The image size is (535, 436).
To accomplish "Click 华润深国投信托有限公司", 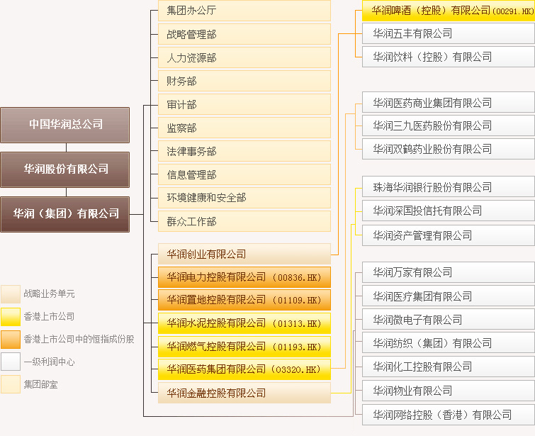I will click(449, 211).
